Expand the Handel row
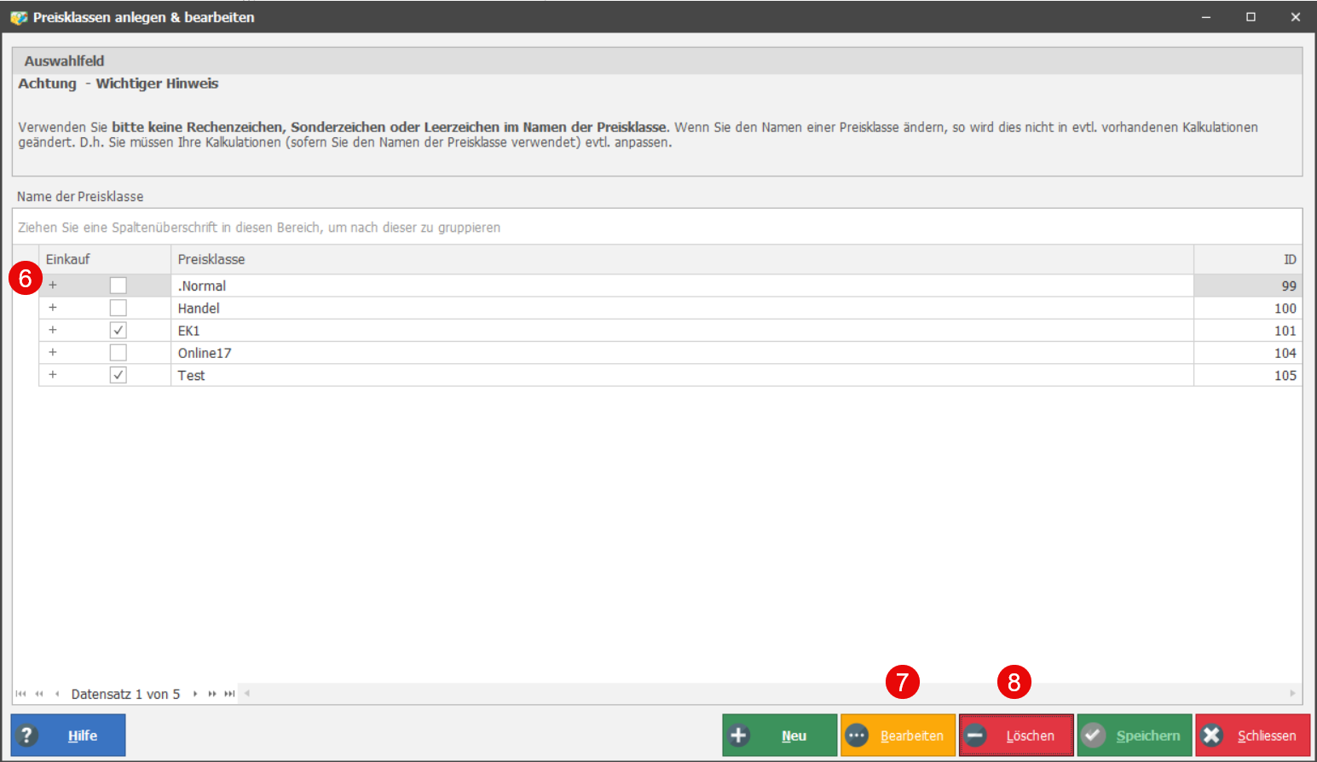 coord(53,307)
